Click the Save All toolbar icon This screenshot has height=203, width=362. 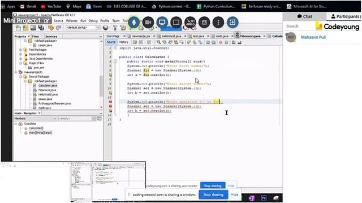41,28
